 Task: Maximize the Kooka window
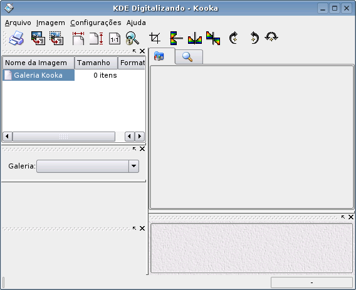(x=335, y=8)
